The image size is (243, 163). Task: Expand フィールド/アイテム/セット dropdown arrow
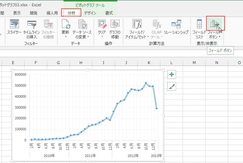pos(148,37)
